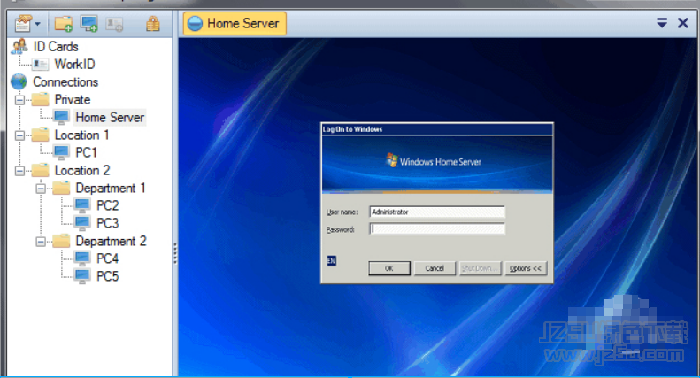Click the Connections globe icon
The height and width of the screenshot is (378, 700).
pyautogui.click(x=19, y=81)
